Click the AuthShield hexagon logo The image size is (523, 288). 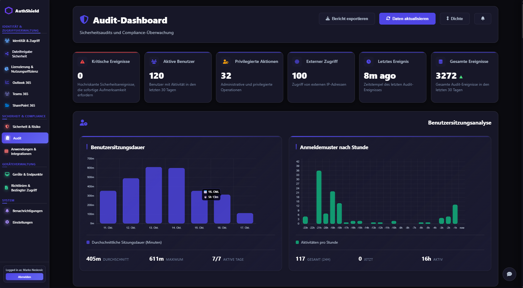click(x=9, y=11)
